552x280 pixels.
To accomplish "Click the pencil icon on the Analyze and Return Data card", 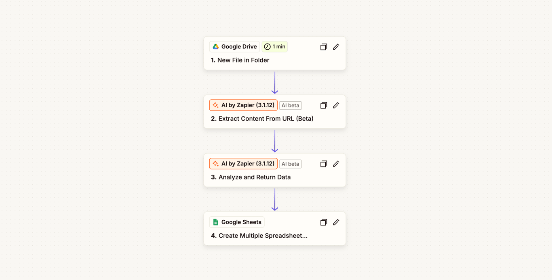I will point(336,164).
